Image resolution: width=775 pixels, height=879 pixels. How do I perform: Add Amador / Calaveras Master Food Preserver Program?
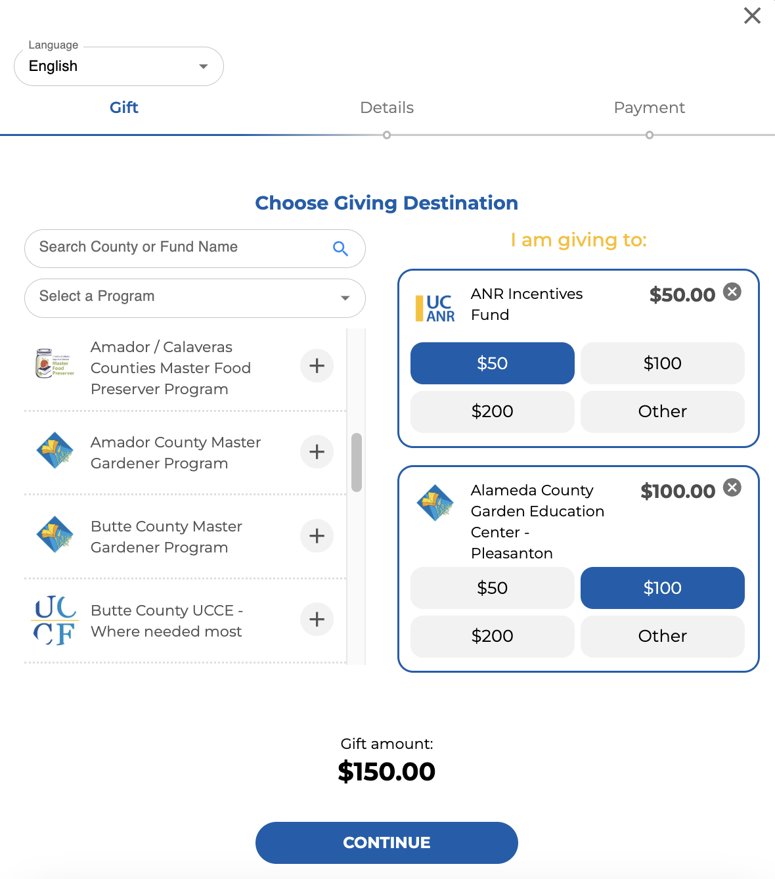(317, 366)
